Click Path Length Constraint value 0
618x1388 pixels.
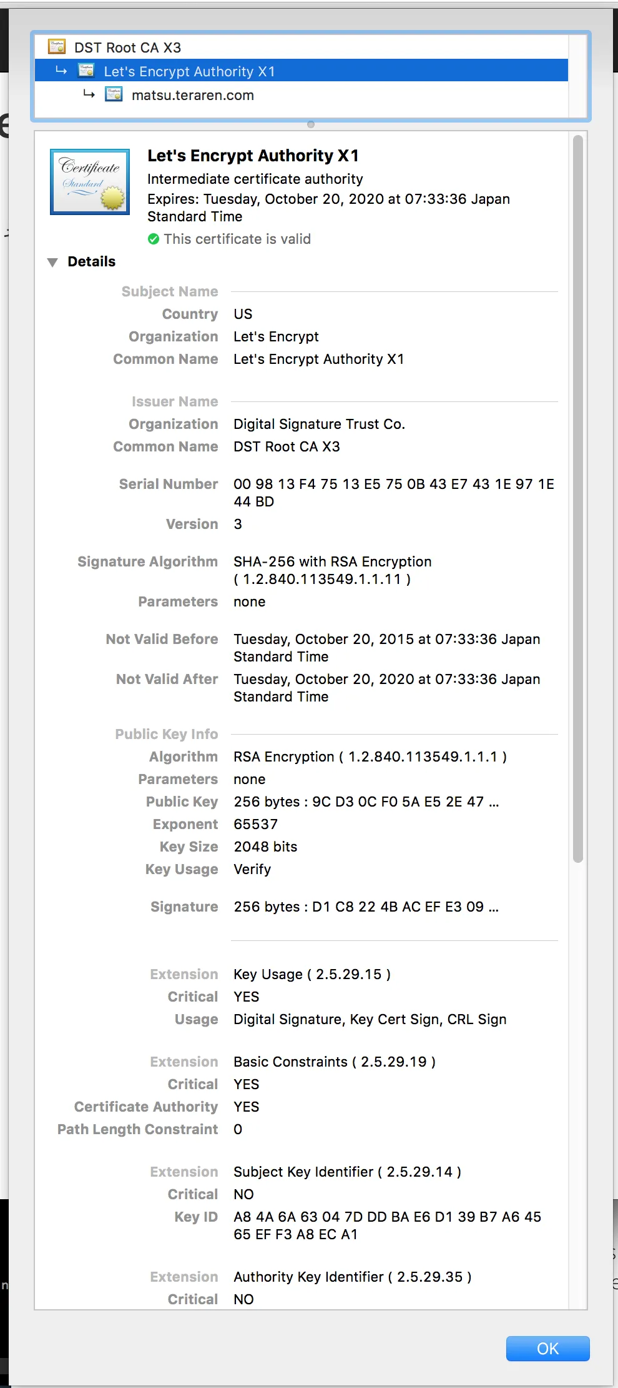[x=238, y=1129]
